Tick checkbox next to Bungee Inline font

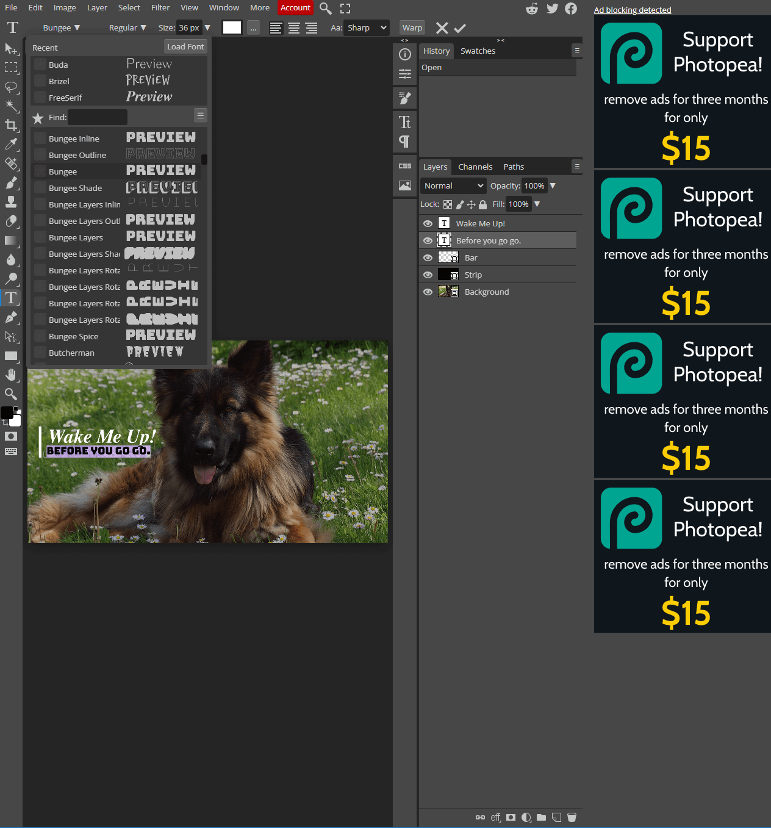click(40, 139)
